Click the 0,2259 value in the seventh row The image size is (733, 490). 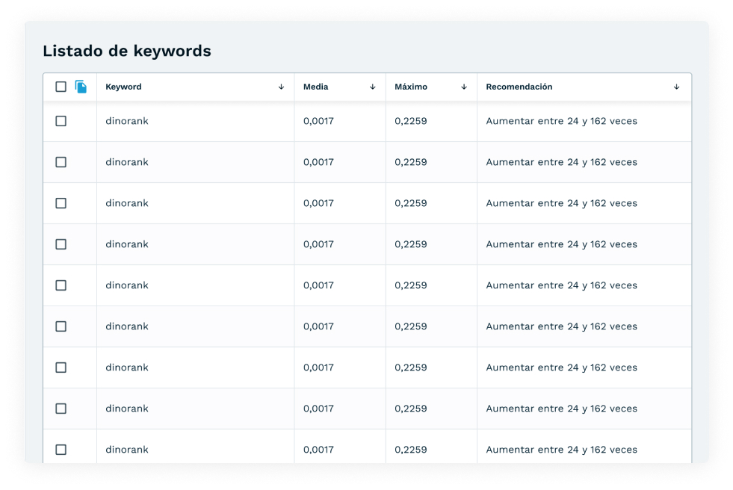(411, 367)
